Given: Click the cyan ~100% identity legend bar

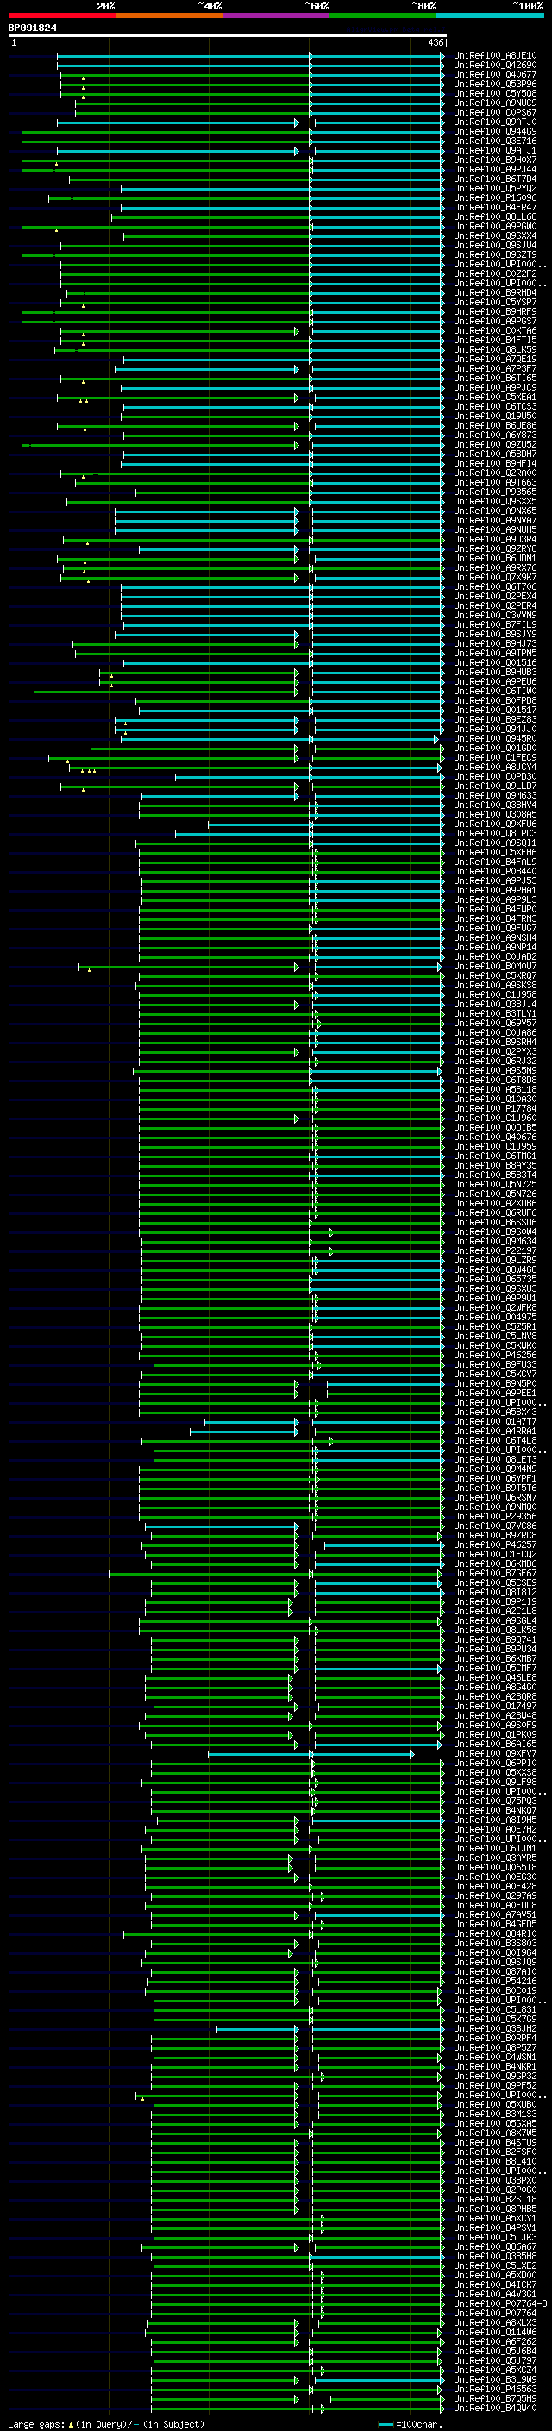Looking at the screenshot, I should (490, 16).
